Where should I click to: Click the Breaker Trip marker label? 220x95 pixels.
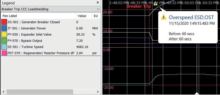[x=139, y=6]
